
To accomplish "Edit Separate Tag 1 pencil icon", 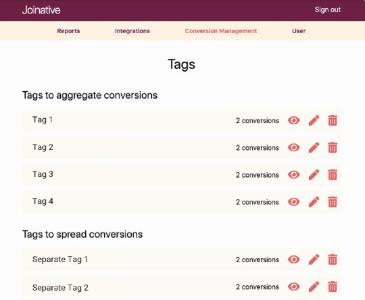I will [x=314, y=259].
